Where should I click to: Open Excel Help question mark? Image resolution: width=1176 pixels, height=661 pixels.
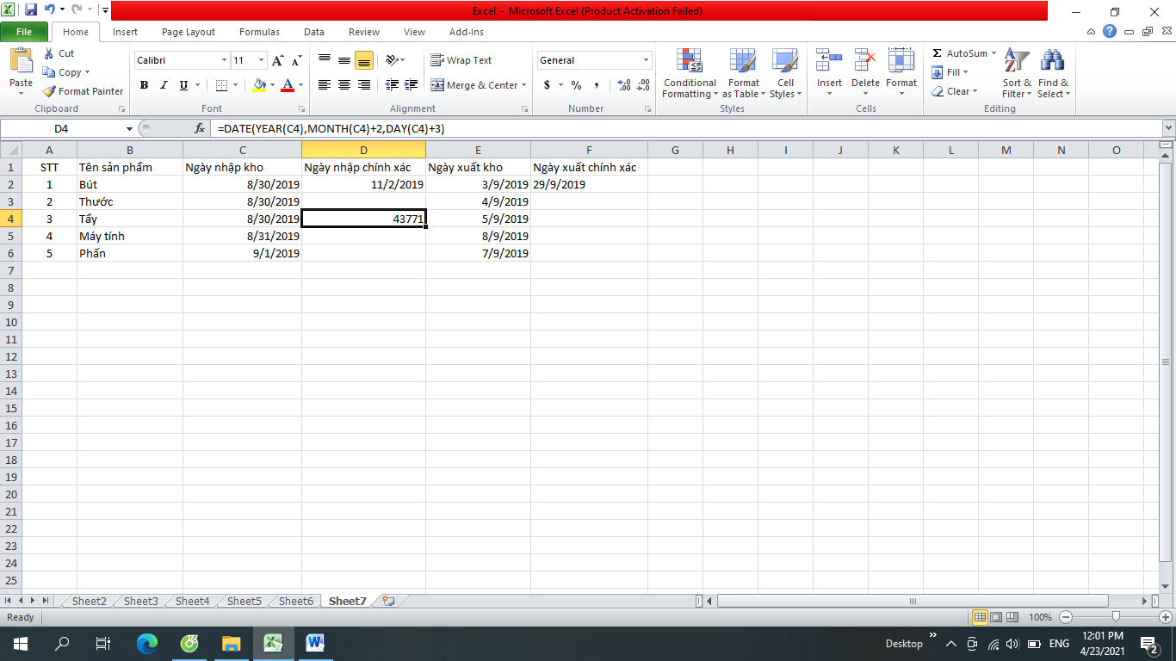pyautogui.click(x=1110, y=32)
